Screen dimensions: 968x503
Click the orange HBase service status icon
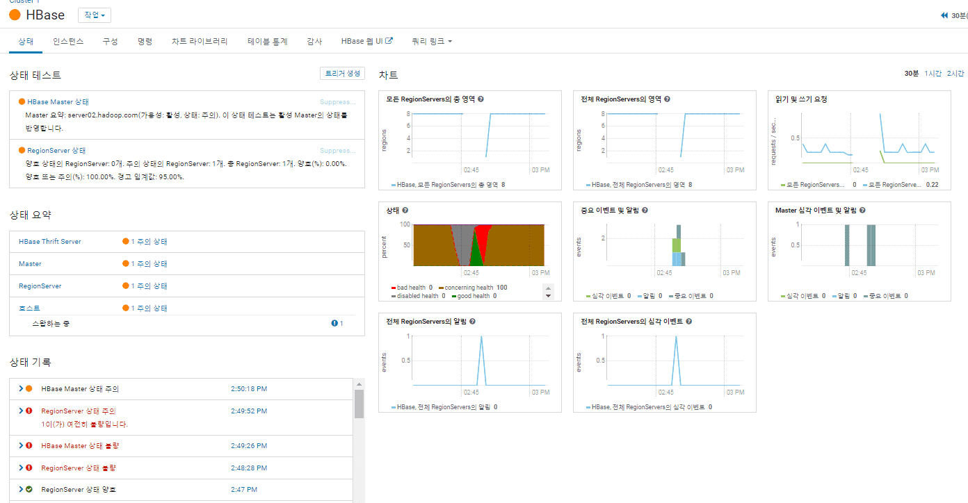tap(15, 15)
